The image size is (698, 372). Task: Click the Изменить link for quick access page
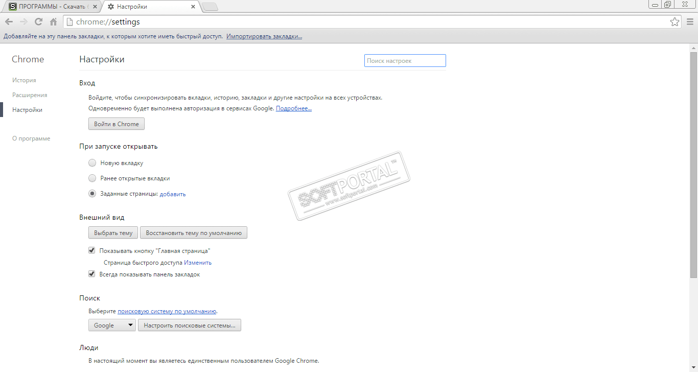(198, 263)
